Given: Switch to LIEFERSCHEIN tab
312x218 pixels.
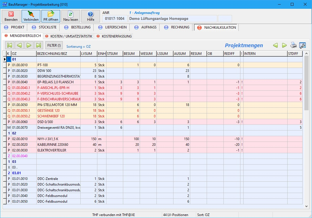Looking at the screenshot, I should (x=113, y=27).
